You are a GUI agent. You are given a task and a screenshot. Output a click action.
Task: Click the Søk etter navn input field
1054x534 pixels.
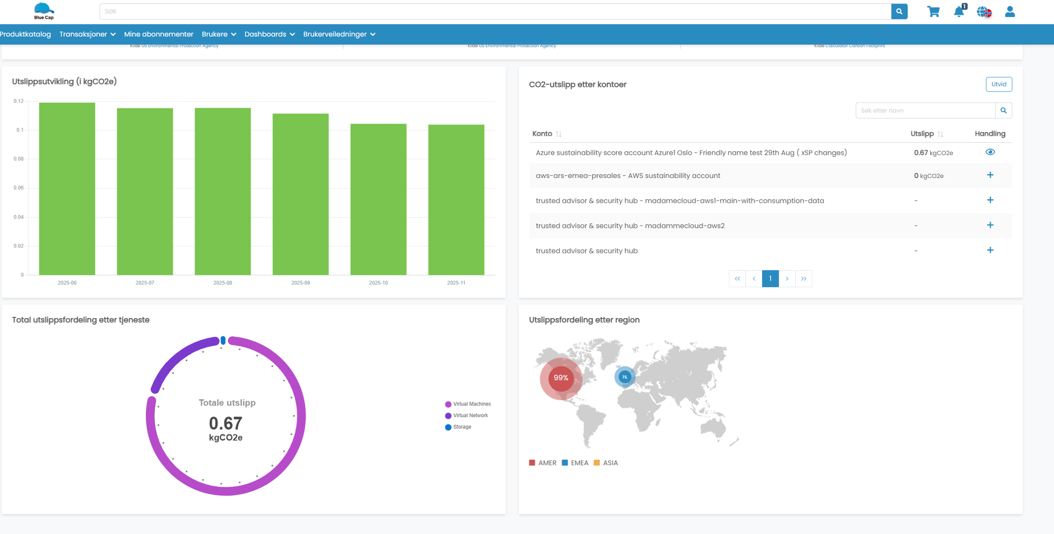[925, 111]
